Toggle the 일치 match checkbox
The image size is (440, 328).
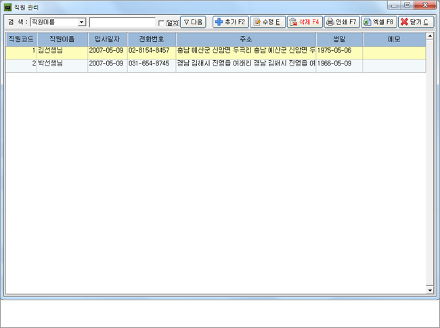click(x=161, y=23)
